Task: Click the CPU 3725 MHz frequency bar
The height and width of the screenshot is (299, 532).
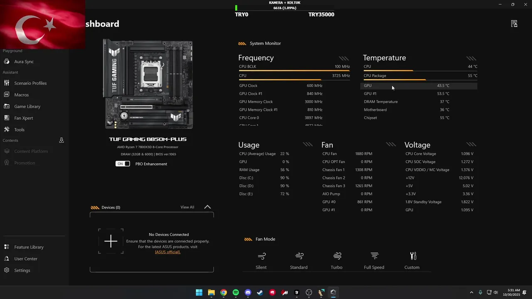Action: (294, 79)
